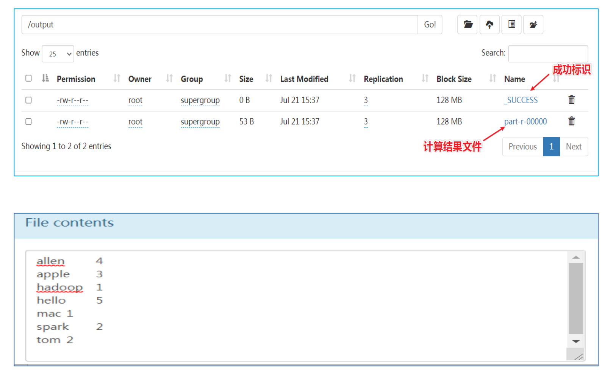Click sort arrows beside Replication column
Screen dimensions: 616x379
point(425,78)
